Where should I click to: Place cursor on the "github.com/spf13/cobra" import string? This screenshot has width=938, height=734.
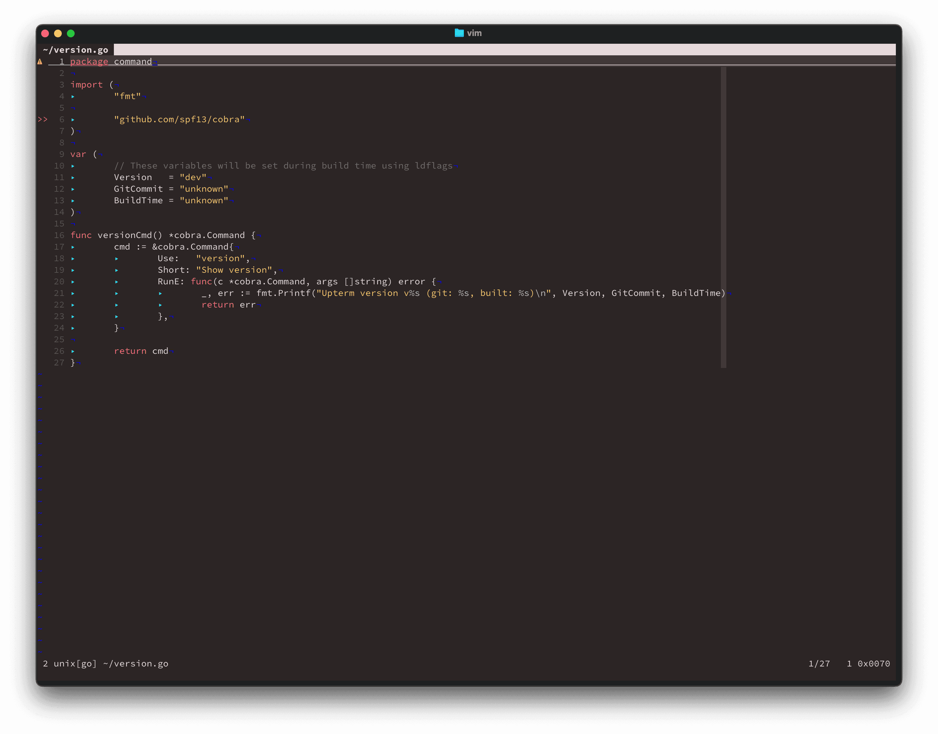tap(179, 119)
